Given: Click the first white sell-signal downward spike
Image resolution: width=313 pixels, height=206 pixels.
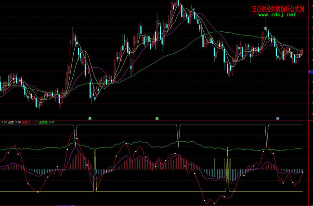Looking at the screenshot, I should (75, 137).
